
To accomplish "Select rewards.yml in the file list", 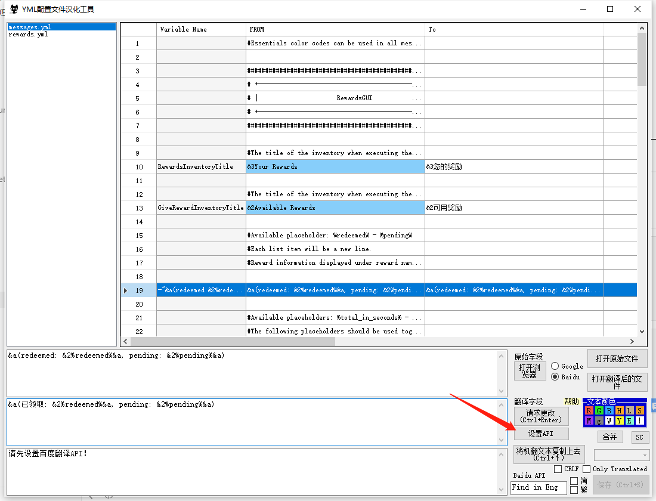I will [x=28, y=35].
